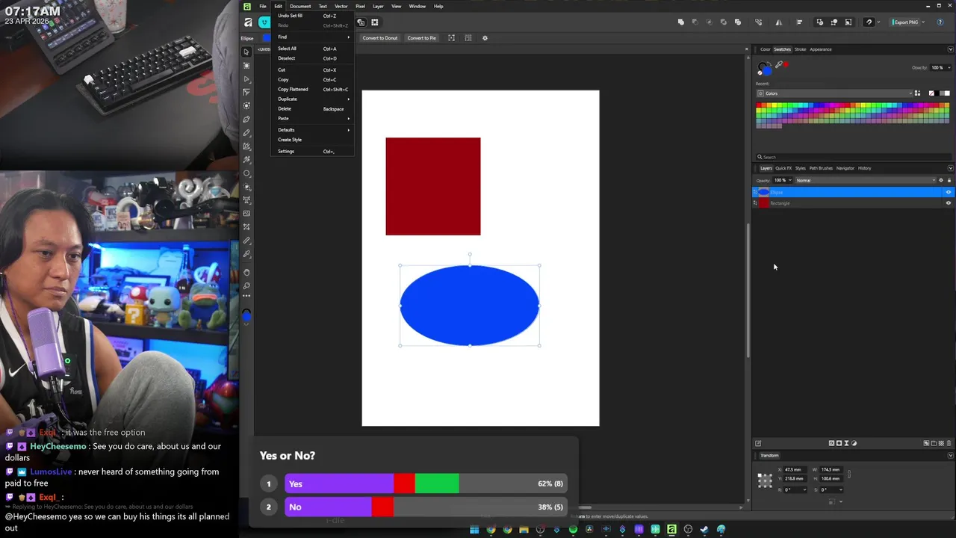Open the layer blend mode Normal dropdown
The image size is (956, 538).
pyautogui.click(x=866, y=180)
